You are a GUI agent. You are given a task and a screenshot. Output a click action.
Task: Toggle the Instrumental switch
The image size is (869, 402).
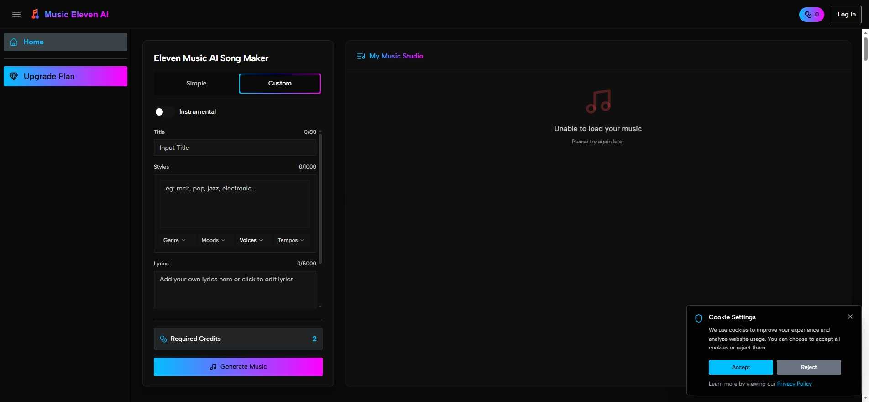click(x=164, y=112)
